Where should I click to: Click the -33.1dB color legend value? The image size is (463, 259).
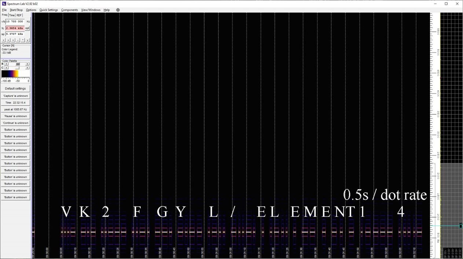pos(6,52)
